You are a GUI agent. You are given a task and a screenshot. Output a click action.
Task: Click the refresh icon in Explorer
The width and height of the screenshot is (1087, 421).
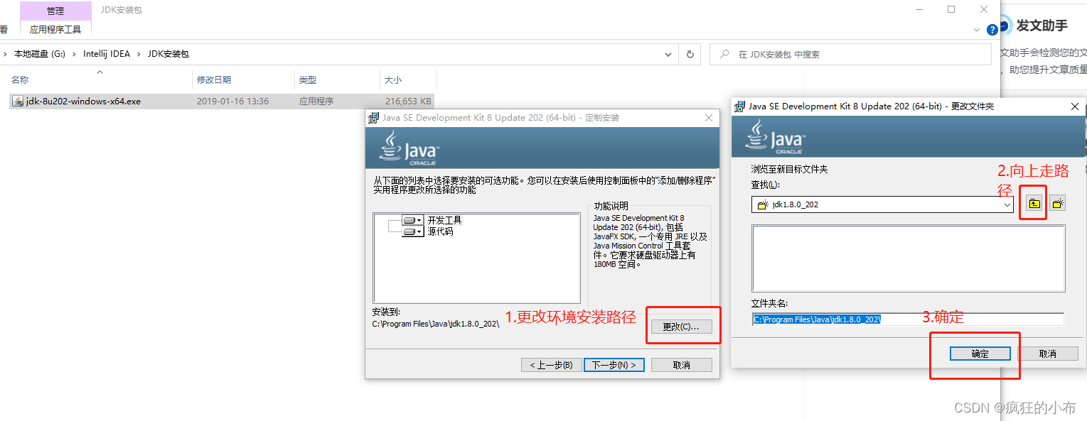[690, 54]
